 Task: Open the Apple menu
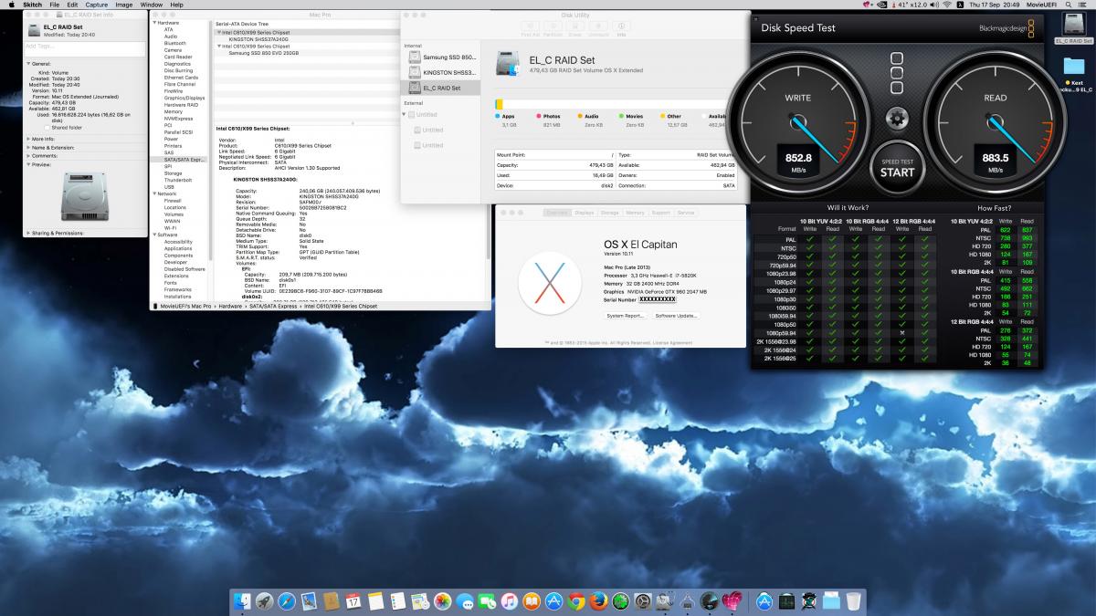[11, 5]
